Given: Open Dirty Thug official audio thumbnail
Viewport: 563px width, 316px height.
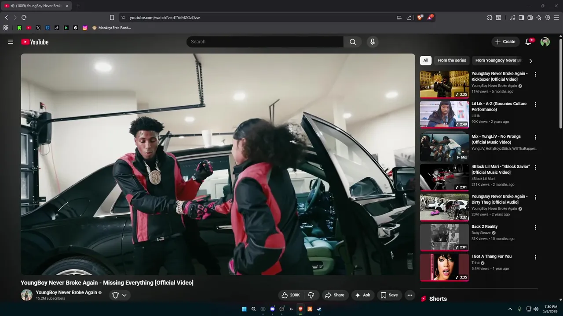Looking at the screenshot, I should (x=444, y=208).
